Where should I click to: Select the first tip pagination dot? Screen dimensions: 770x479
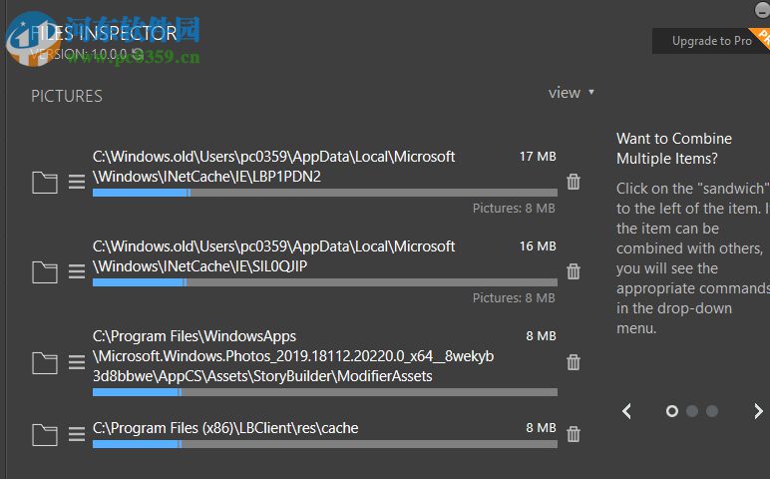pos(672,411)
